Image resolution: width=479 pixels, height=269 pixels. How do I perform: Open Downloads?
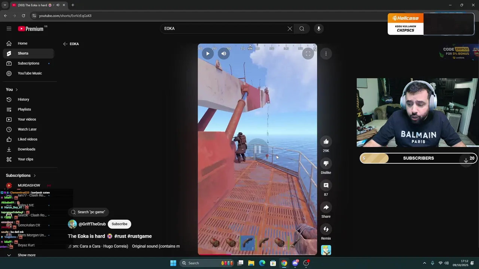(28, 149)
